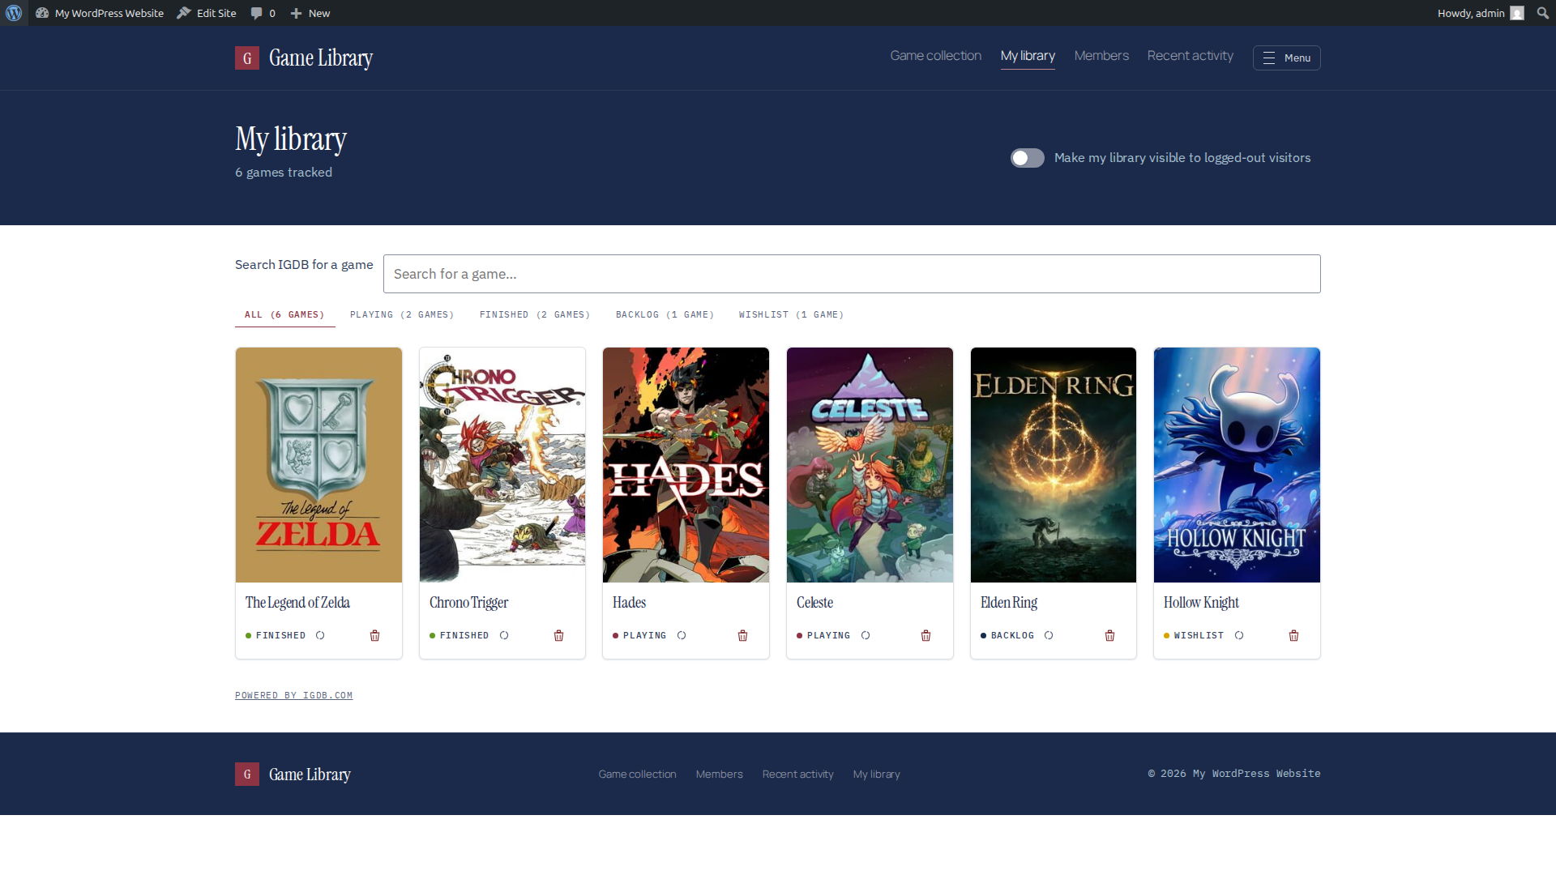The image size is (1556, 875).
Task: Delete The Legend of Zelda with trash icon
Action: pyautogui.click(x=374, y=635)
